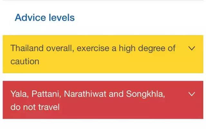206x129 pixels.
Task: Tap the down arrow beside 'Songkhla,'
Action: coord(192,94)
